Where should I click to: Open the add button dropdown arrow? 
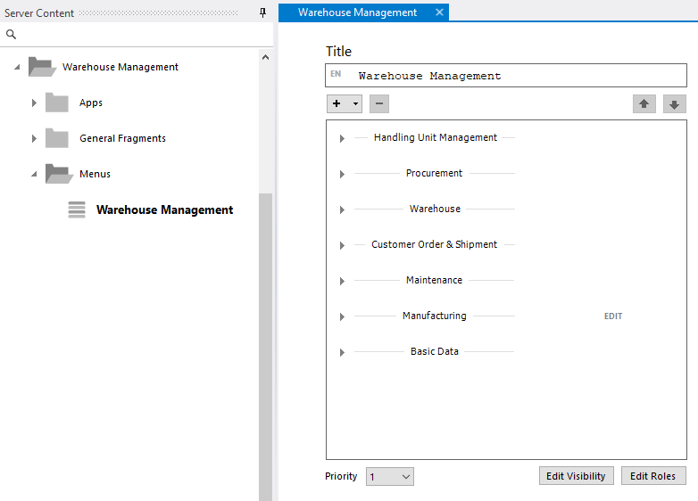point(355,103)
